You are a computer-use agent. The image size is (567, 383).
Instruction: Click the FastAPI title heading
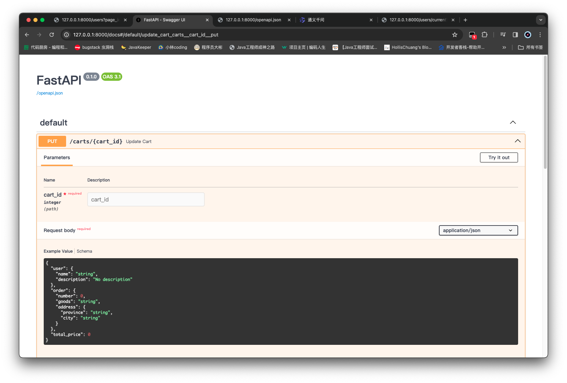coord(59,80)
